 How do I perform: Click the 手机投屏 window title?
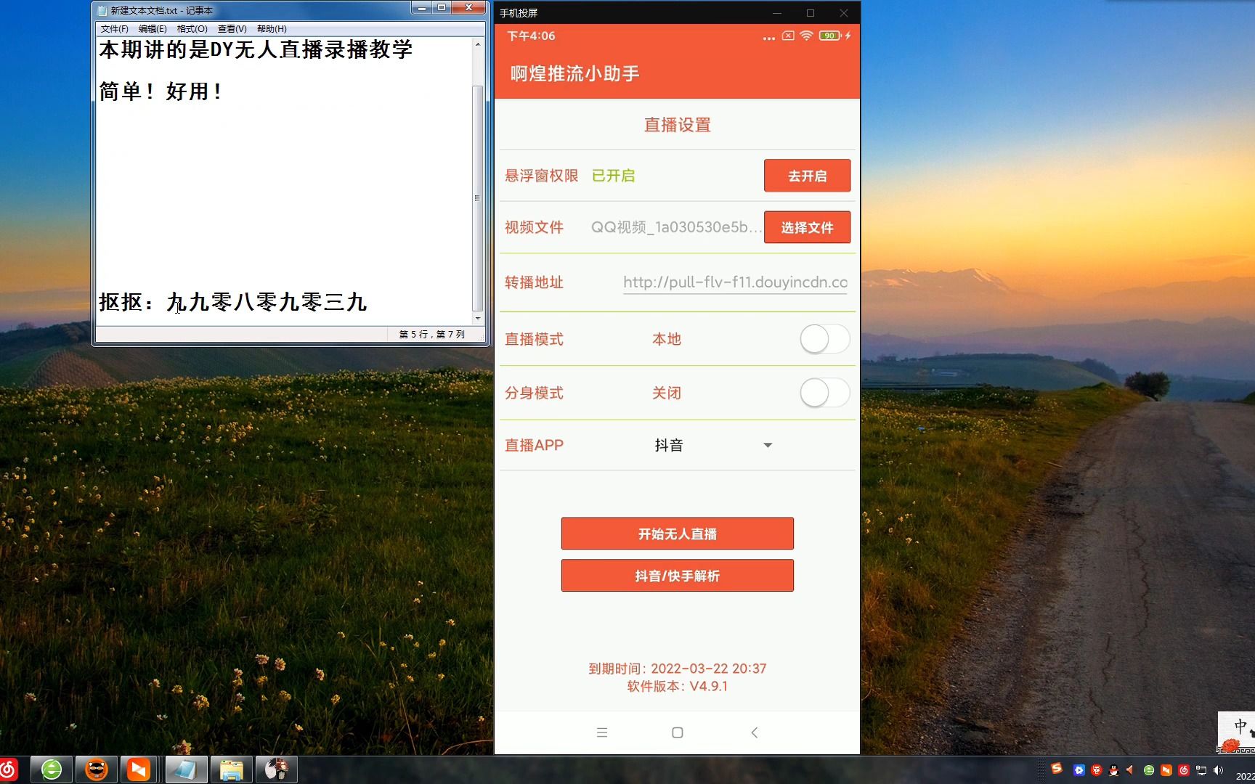pos(519,13)
